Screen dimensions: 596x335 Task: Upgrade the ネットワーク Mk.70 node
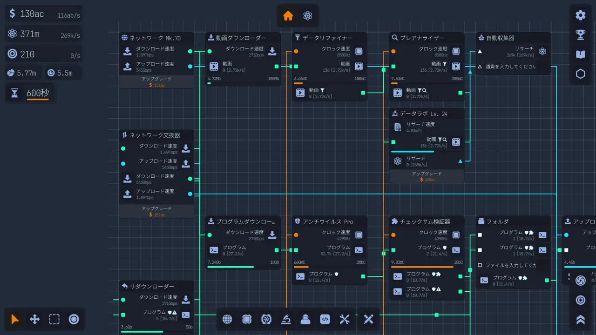[156, 82]
